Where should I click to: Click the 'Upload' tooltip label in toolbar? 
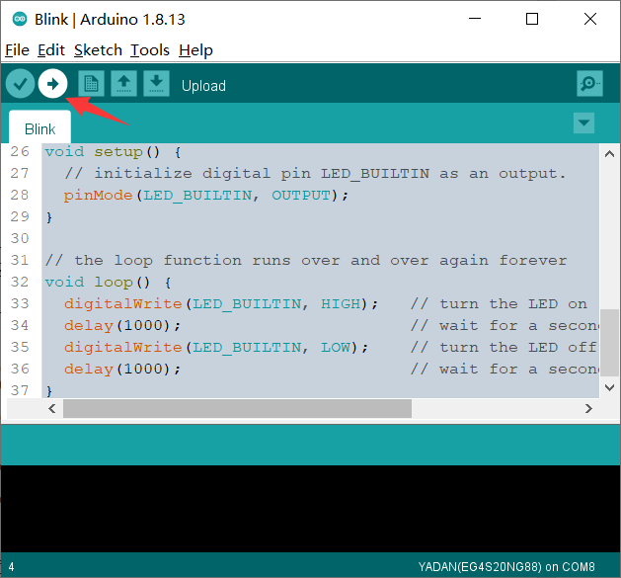(x=203, y=86)
